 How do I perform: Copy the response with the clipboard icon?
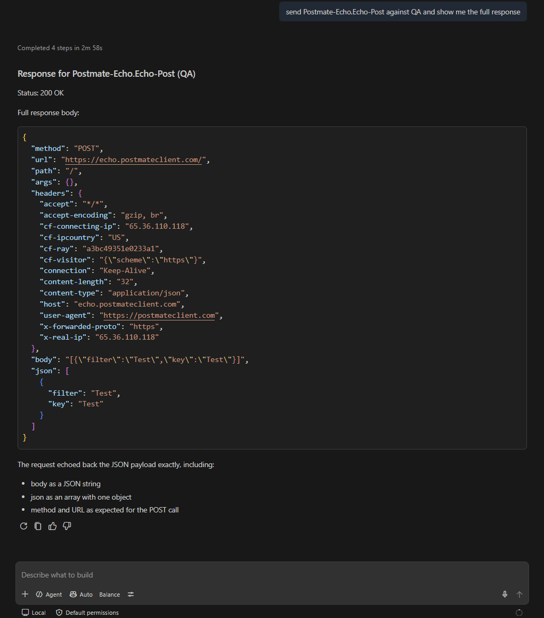38,526
